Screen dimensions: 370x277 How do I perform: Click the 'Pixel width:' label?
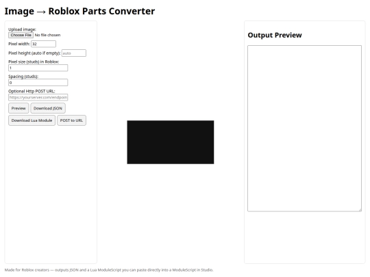click(19, 44)
